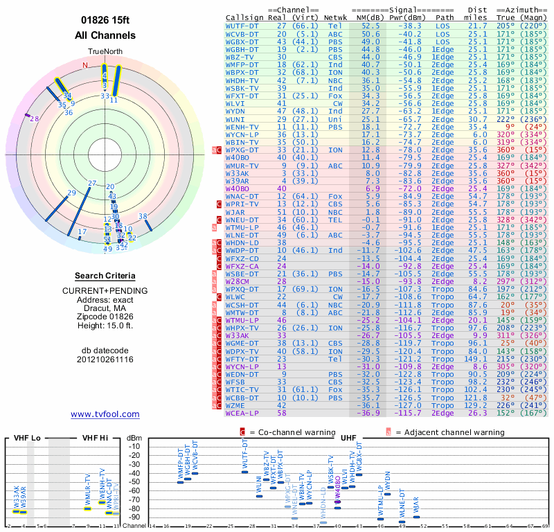Image resolution: width=554 pixels, height=532 pixels.
Task: Select WENH-TV callsign in the table
Action: pyautogui.click(x=242, y=127)
